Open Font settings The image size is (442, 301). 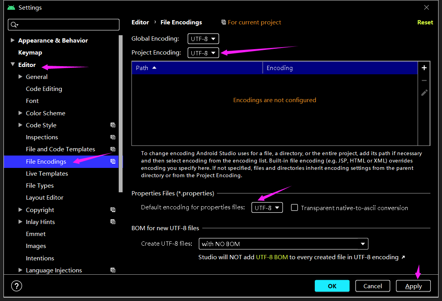coord(32,101)
